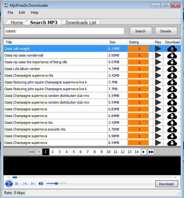Image resolution: width=184 pixels, height=198 pixels.
Task: Play the 2.76MB acoustic rbs track
Action: coord(158,129)
